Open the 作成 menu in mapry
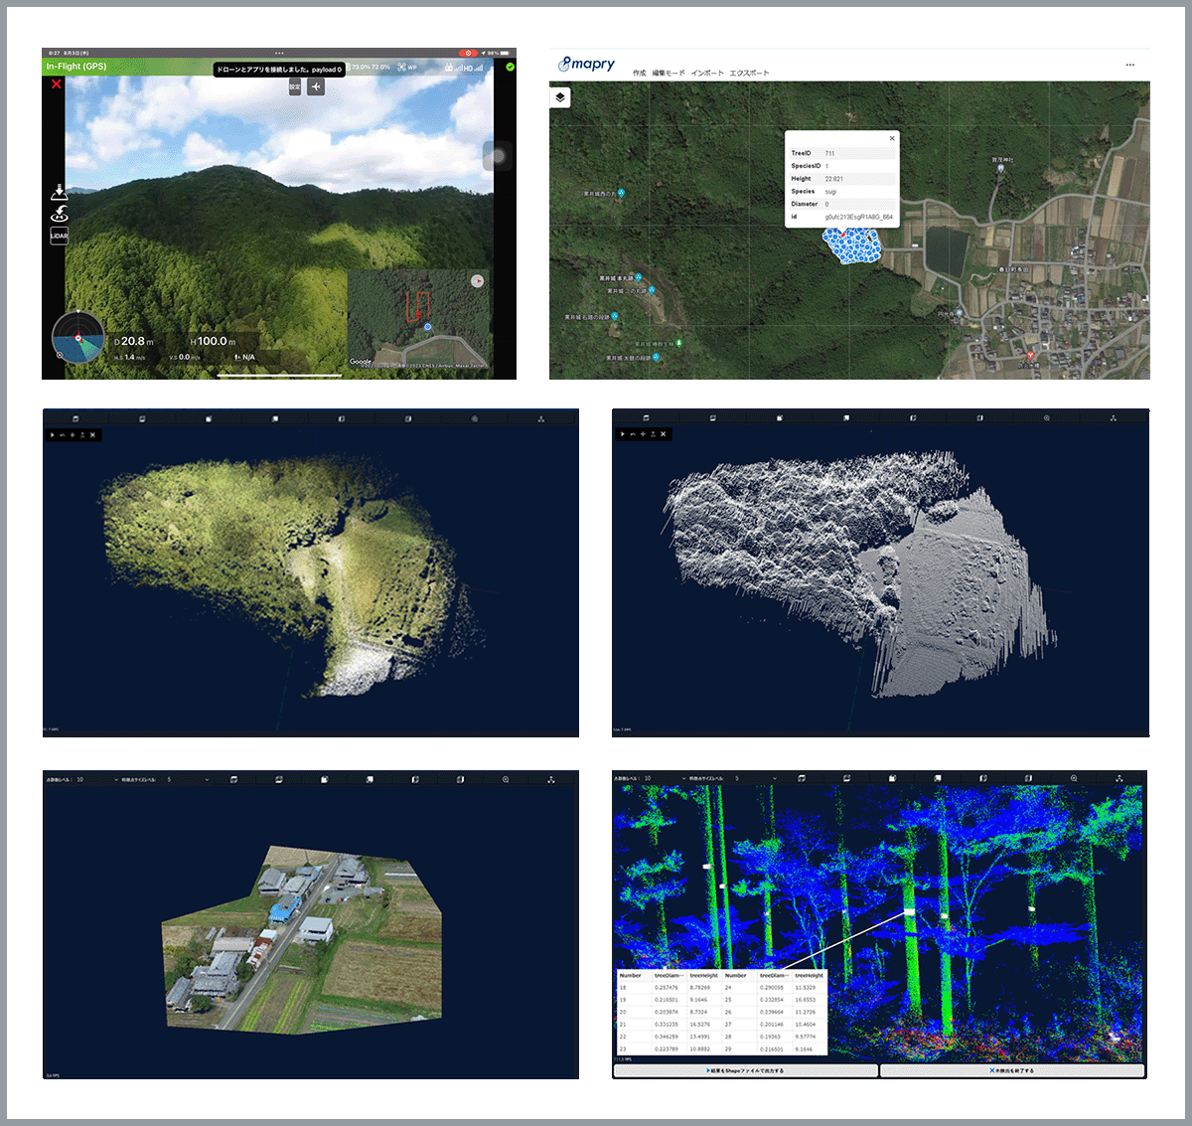Image resolution: width=1192 pixels, height=1126 pixels. [639, 73]
